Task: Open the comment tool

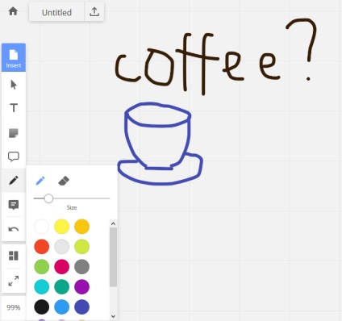Action: pyautogui.click(x=14, y=205)
